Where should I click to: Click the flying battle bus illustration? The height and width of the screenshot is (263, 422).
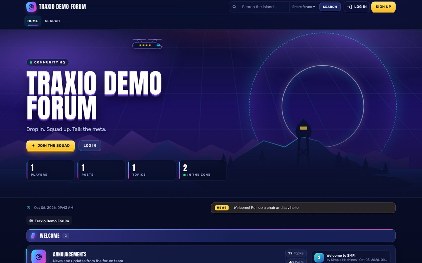147,44
